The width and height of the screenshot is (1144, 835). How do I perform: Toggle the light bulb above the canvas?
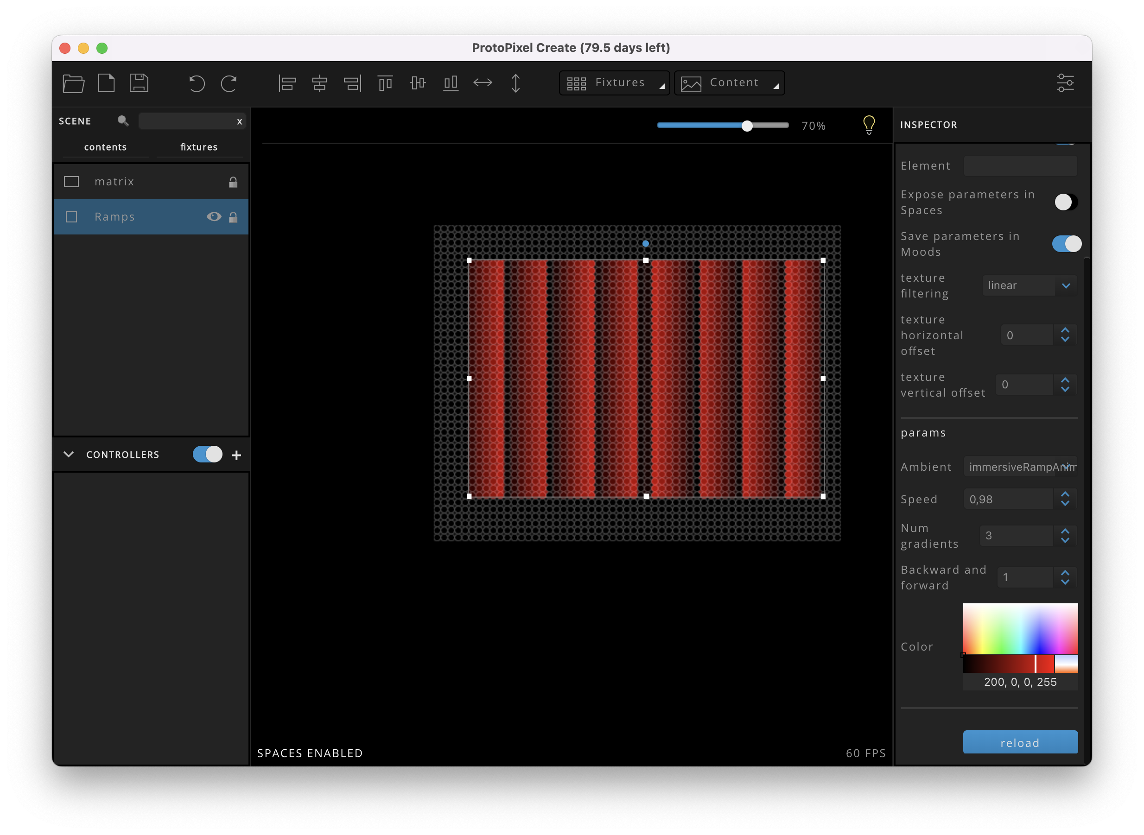[x=869, y=124]
